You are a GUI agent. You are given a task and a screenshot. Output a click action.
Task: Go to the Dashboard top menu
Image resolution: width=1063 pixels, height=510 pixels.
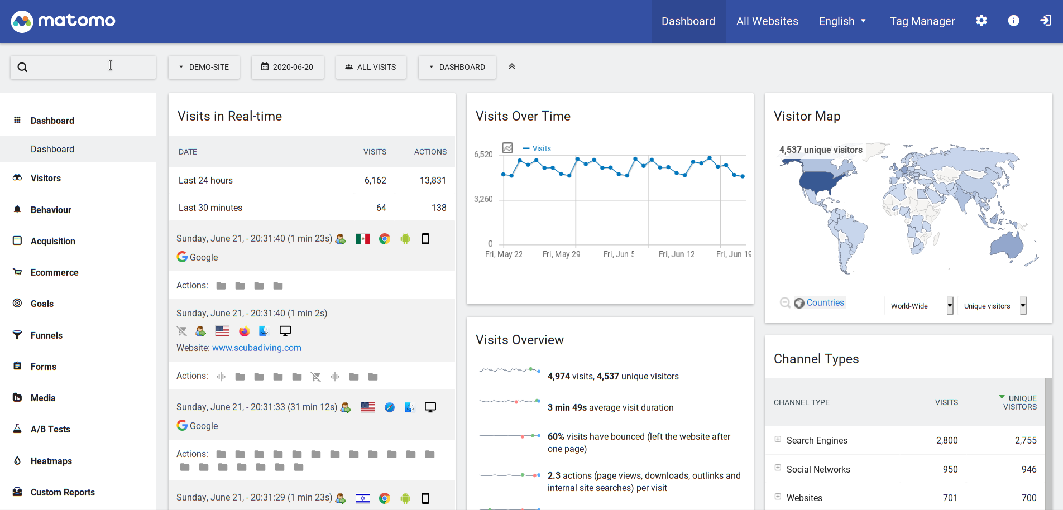click(688, 21)
